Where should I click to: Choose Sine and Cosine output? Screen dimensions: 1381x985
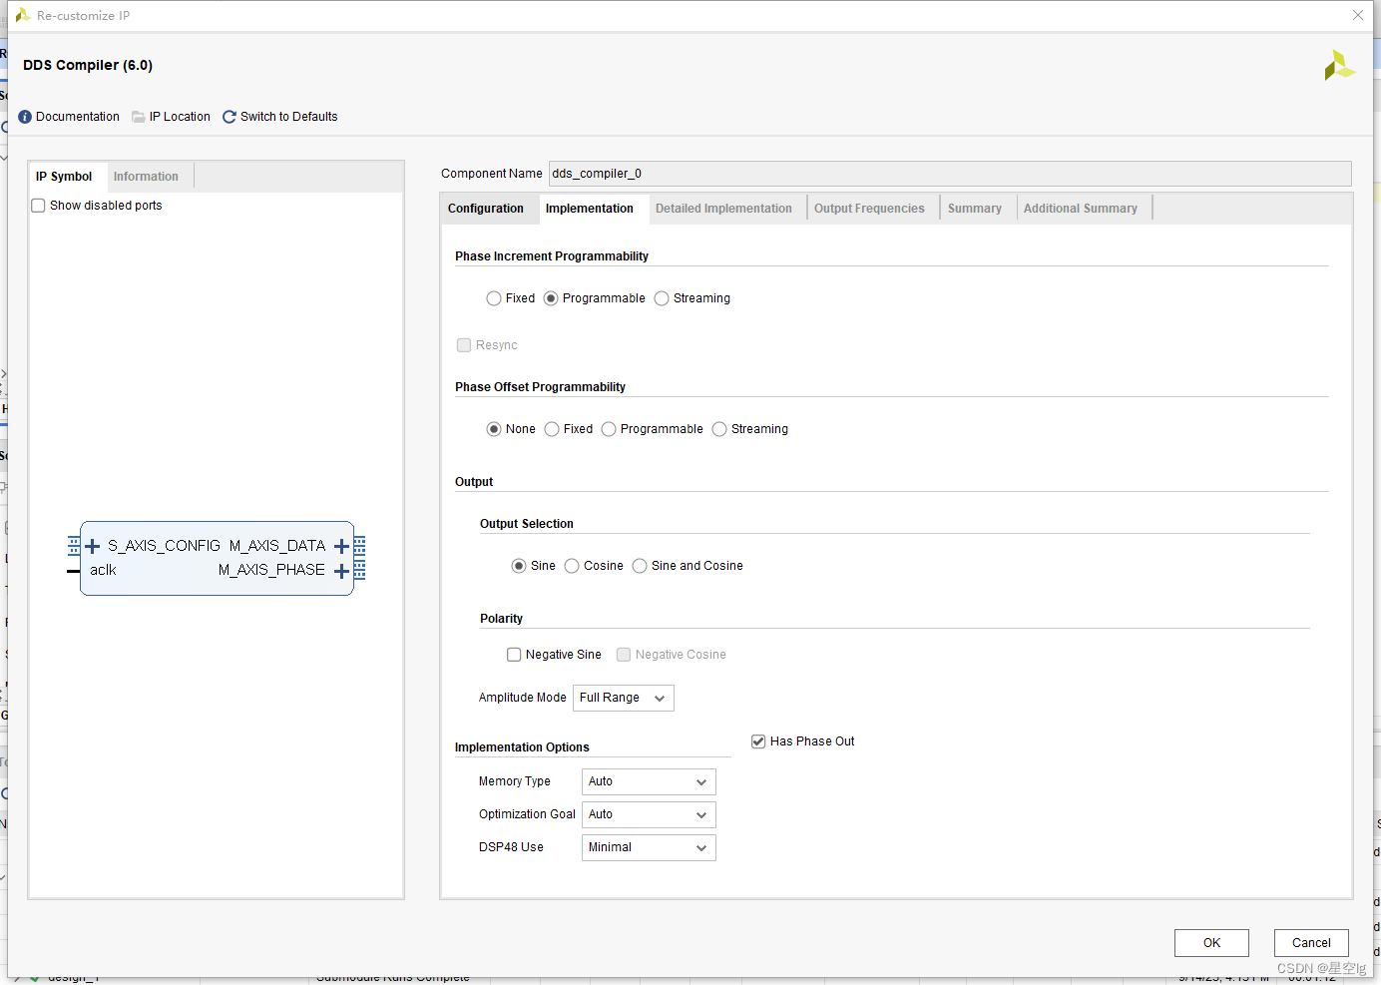pyautogui.click(x=640, y=566)
